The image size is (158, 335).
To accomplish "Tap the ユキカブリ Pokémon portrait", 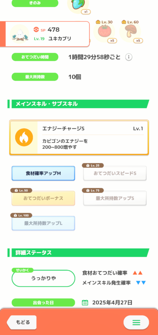I will pyautogui.click(x=20, y=34).
